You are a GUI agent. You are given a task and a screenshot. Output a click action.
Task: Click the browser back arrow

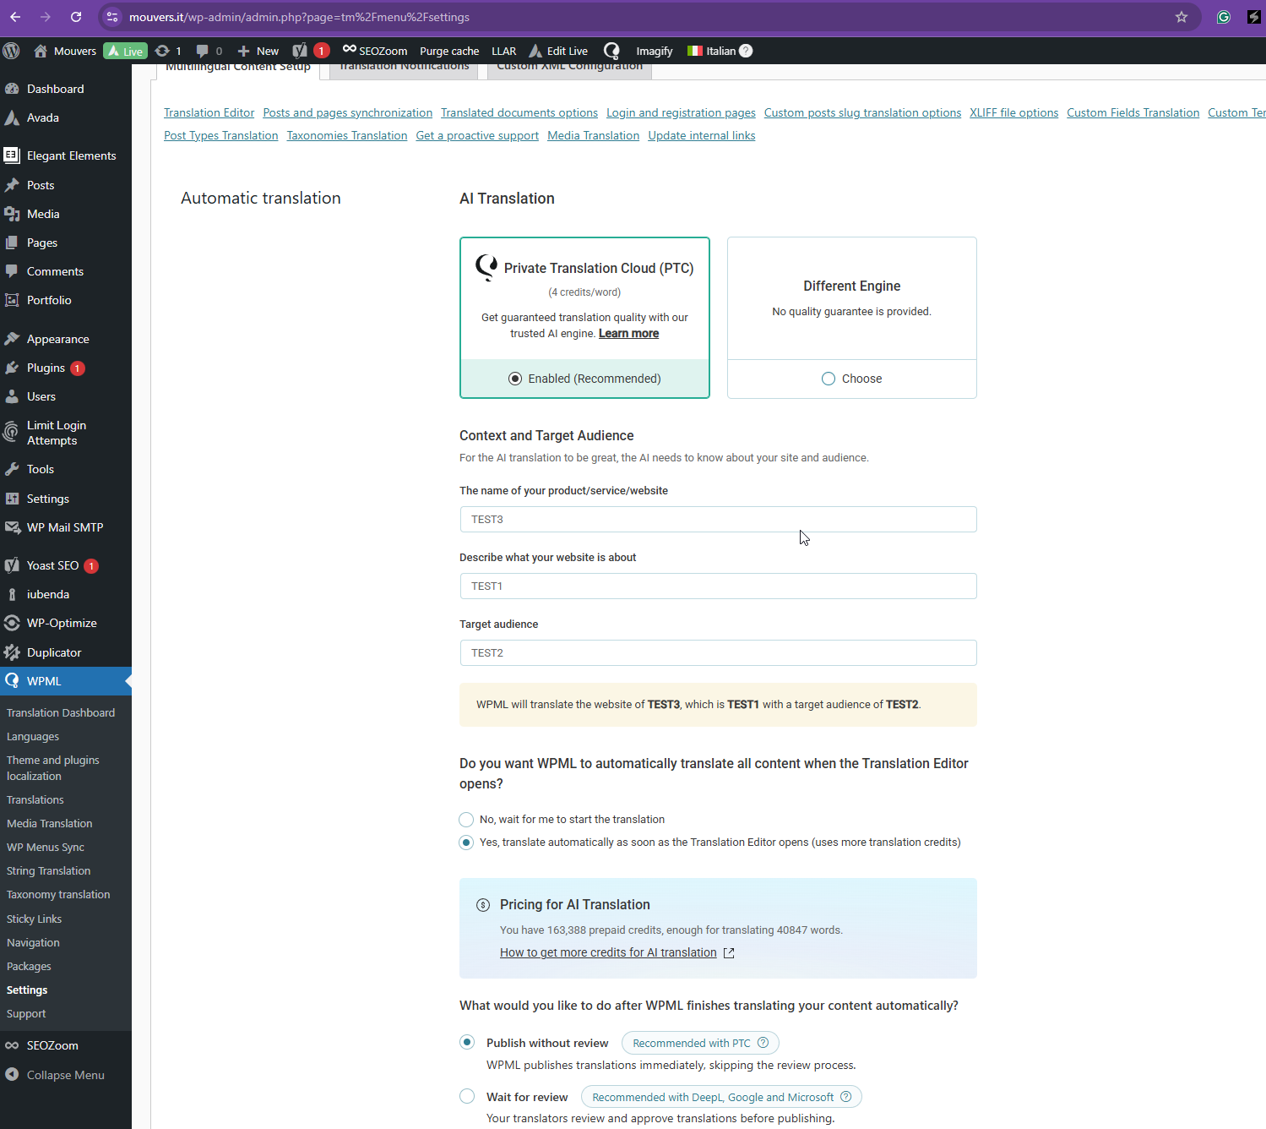[15, 17]
